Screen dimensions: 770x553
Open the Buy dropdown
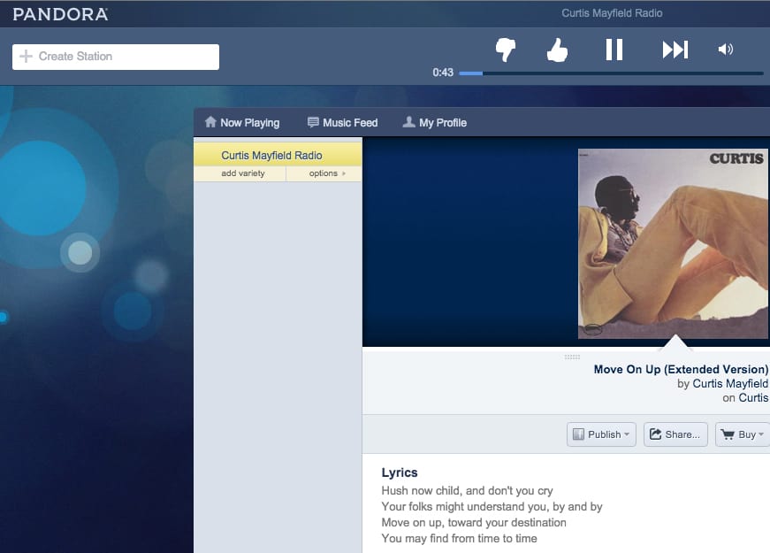pyautogui.click(x=743, y=434)
